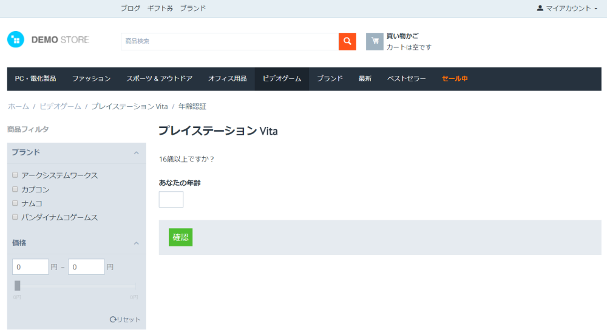Open the オフィス用品 menu
607x335 pixels.
pyautogui.click(x=228, y=79)
